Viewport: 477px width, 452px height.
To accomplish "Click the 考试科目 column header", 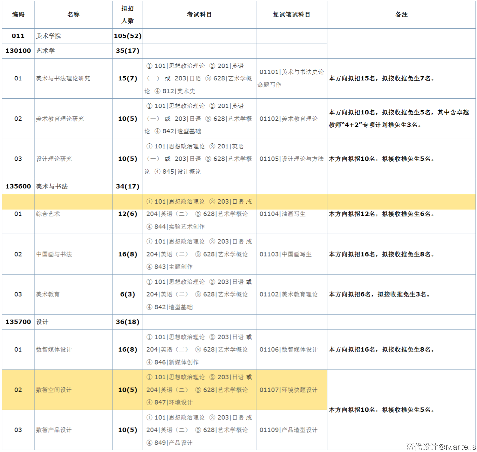I will click(x=199, y=14).
